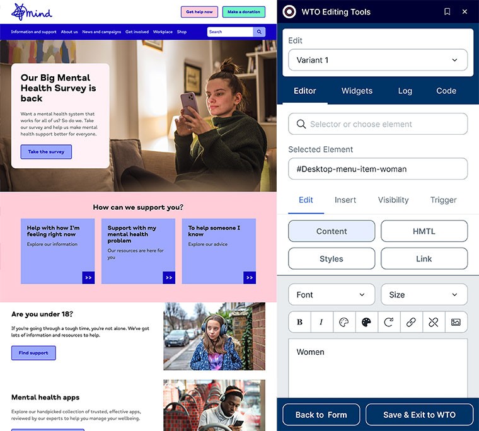The height and width of the screenshot is (431, 479).
Task: Click the search magnifier button on Mind site
Action: point(259,32)
